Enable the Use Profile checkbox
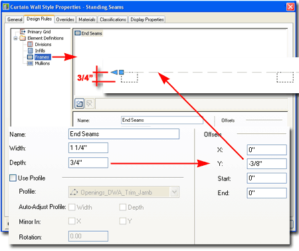 pyautogui.click(x=13, y=178)
